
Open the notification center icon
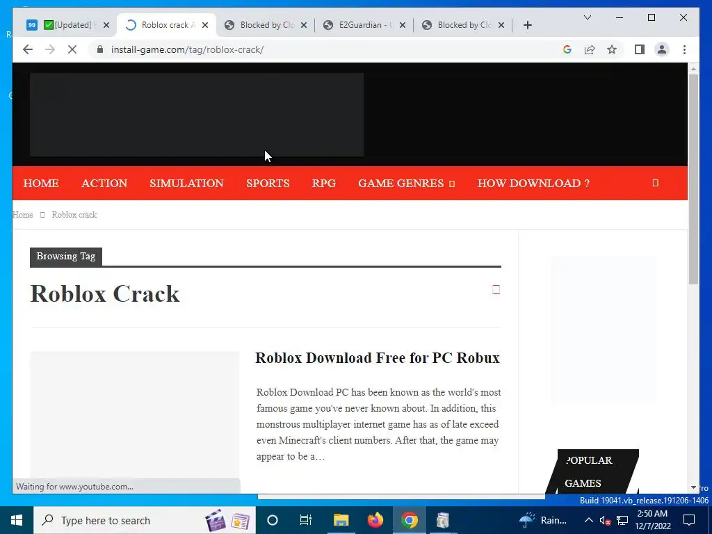[x=689, y=520]
